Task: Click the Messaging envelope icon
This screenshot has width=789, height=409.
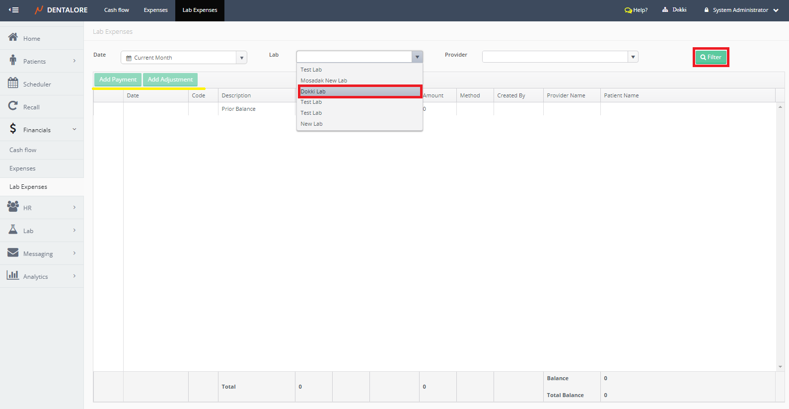Action: pos(13,252)
